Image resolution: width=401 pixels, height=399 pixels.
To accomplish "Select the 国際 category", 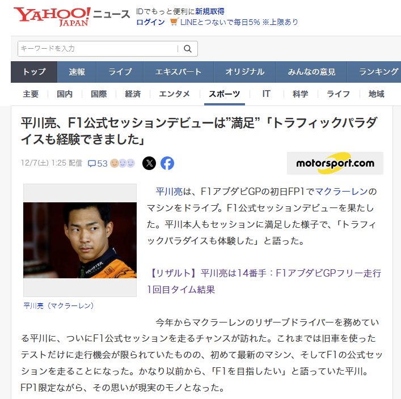I will pyautogui.click(x=99, y=94).
